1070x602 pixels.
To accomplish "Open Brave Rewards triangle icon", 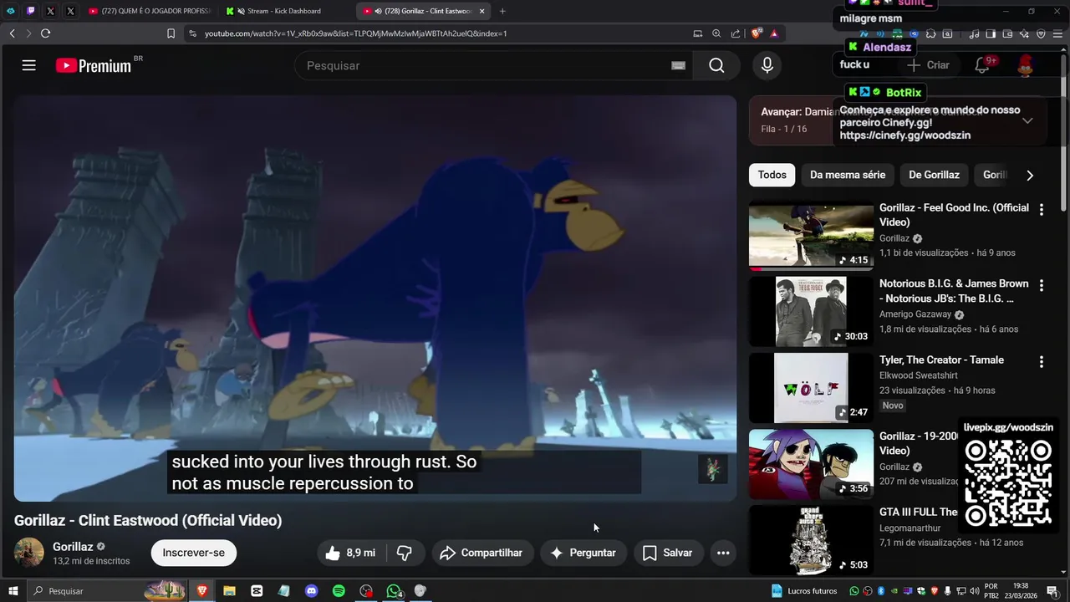I will coord(775,33).
